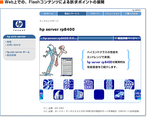Click ミッドレンジサーバ breadcrumb text
This screenshot has height=117, width=147.
(49, 21)
